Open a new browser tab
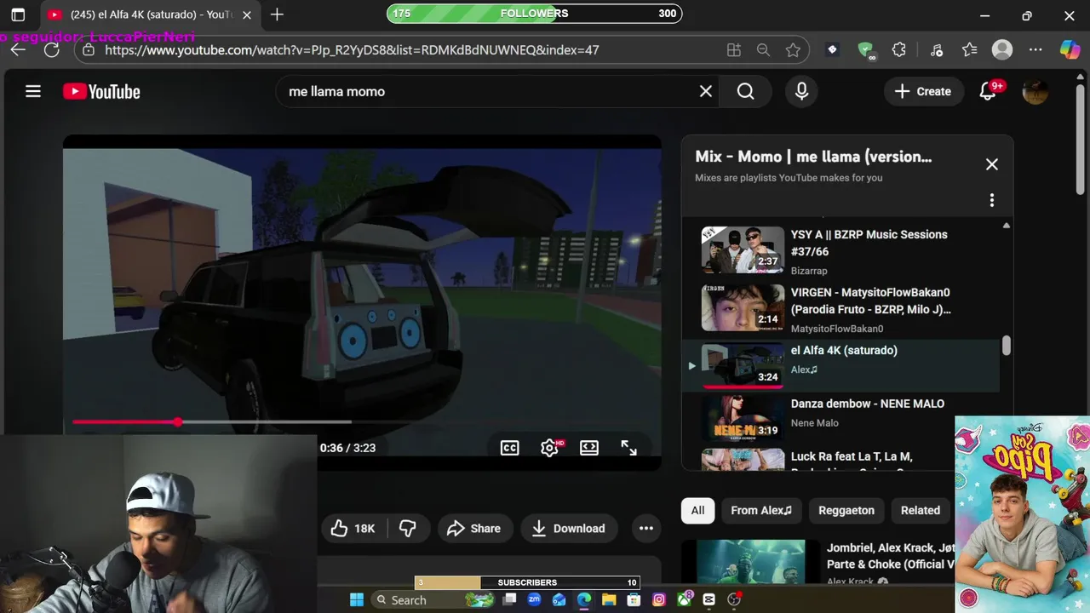 pos(277,14)
